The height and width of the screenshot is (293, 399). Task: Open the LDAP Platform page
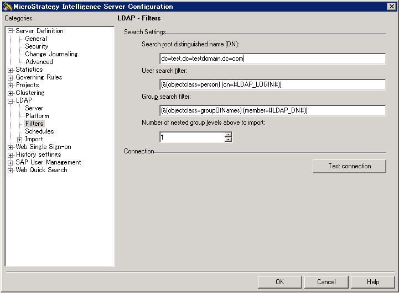click(x=37, y=116)
